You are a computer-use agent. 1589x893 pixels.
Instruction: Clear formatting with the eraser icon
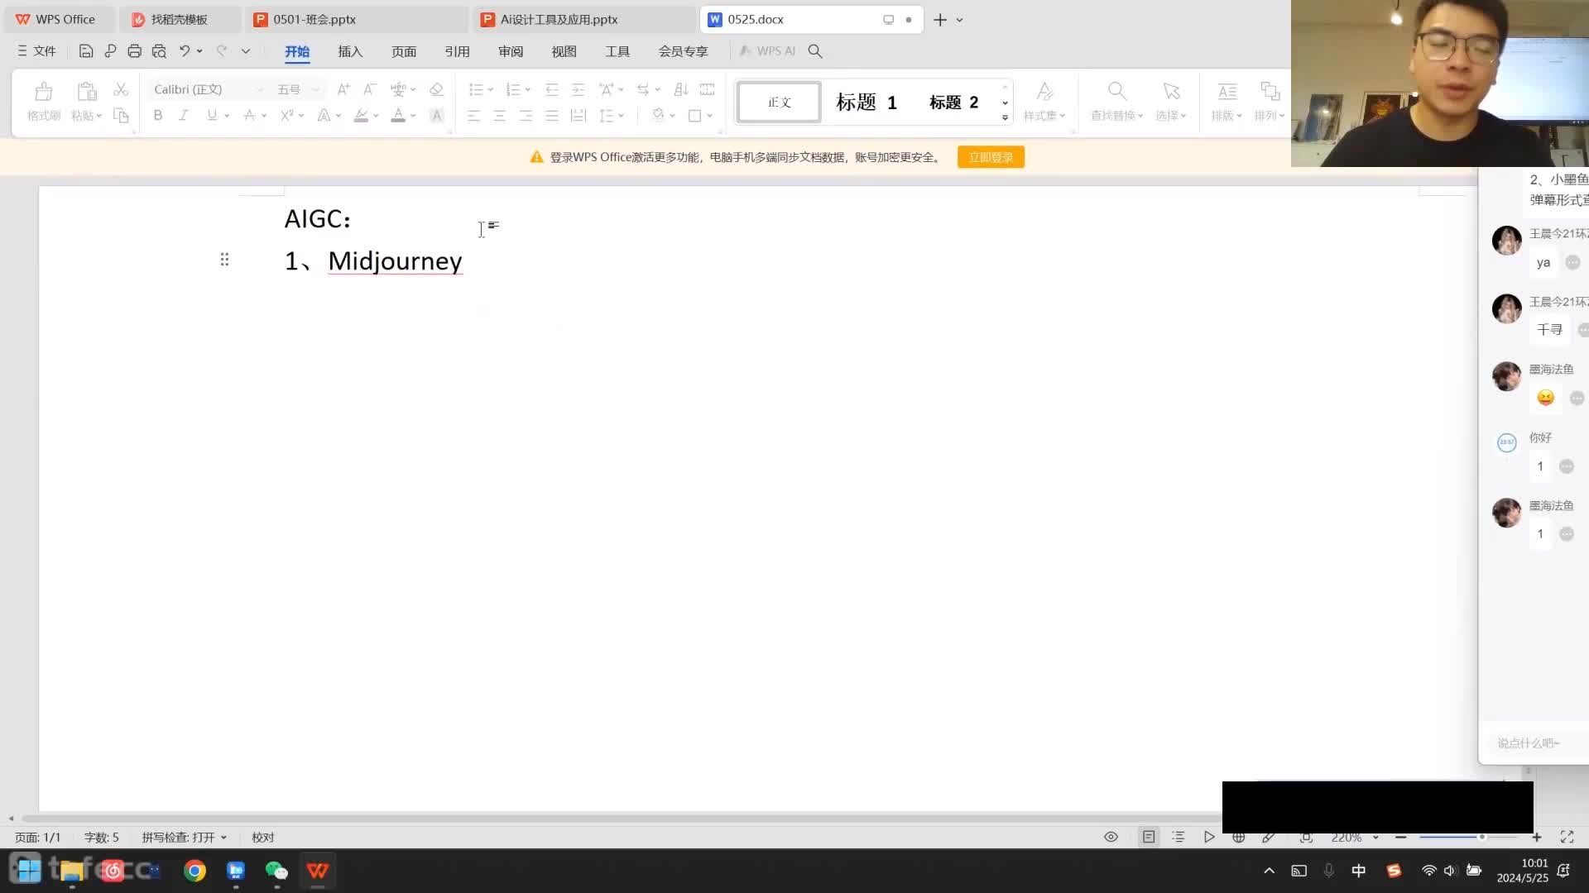pyautogui.click(x=436, y=89)
